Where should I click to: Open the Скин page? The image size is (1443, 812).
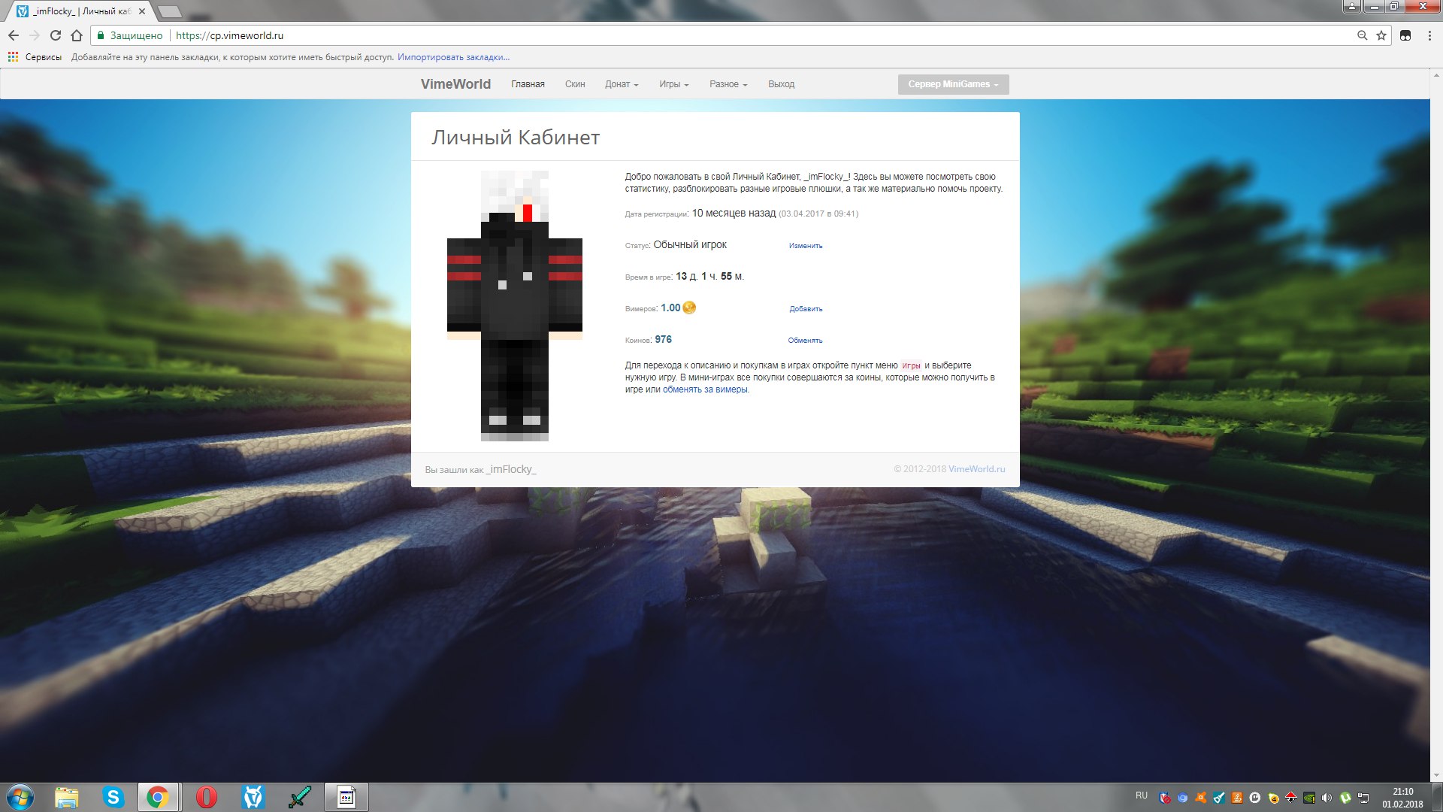click(x=575, y=84)
